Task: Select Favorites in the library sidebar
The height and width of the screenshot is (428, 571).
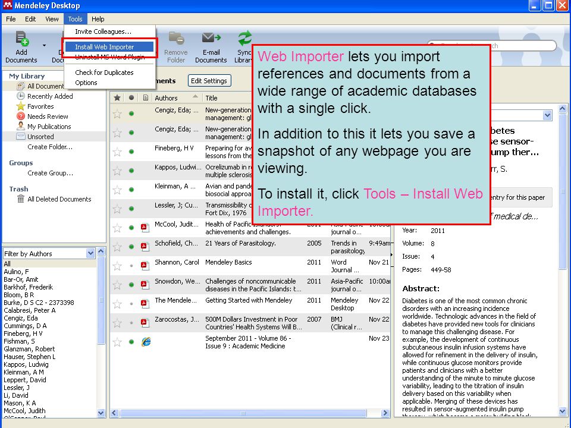Action: point(40,106)
